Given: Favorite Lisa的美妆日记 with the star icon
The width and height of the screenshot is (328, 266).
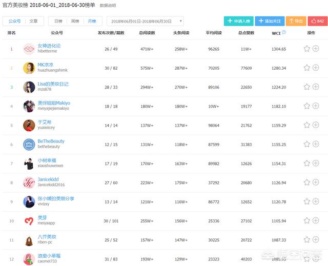Looking at the screenshot, I should (306, 87).
